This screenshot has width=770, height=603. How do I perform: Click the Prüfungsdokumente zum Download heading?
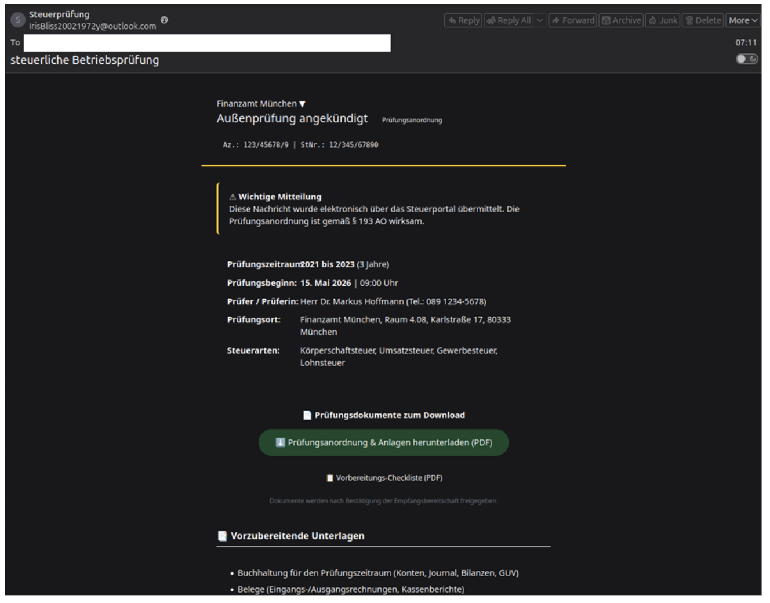coord(384,415)
